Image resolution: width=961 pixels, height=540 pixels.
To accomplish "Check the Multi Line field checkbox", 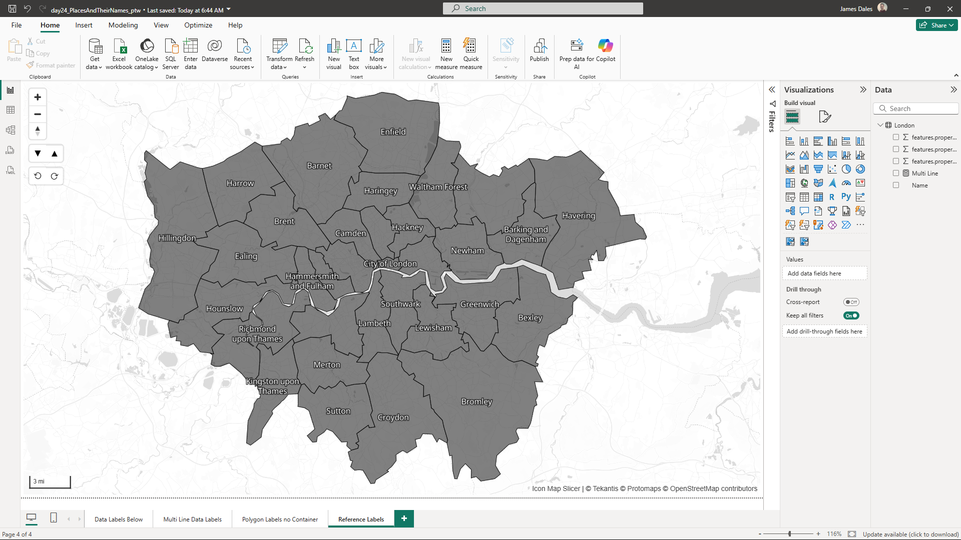I will pos(896,173).
